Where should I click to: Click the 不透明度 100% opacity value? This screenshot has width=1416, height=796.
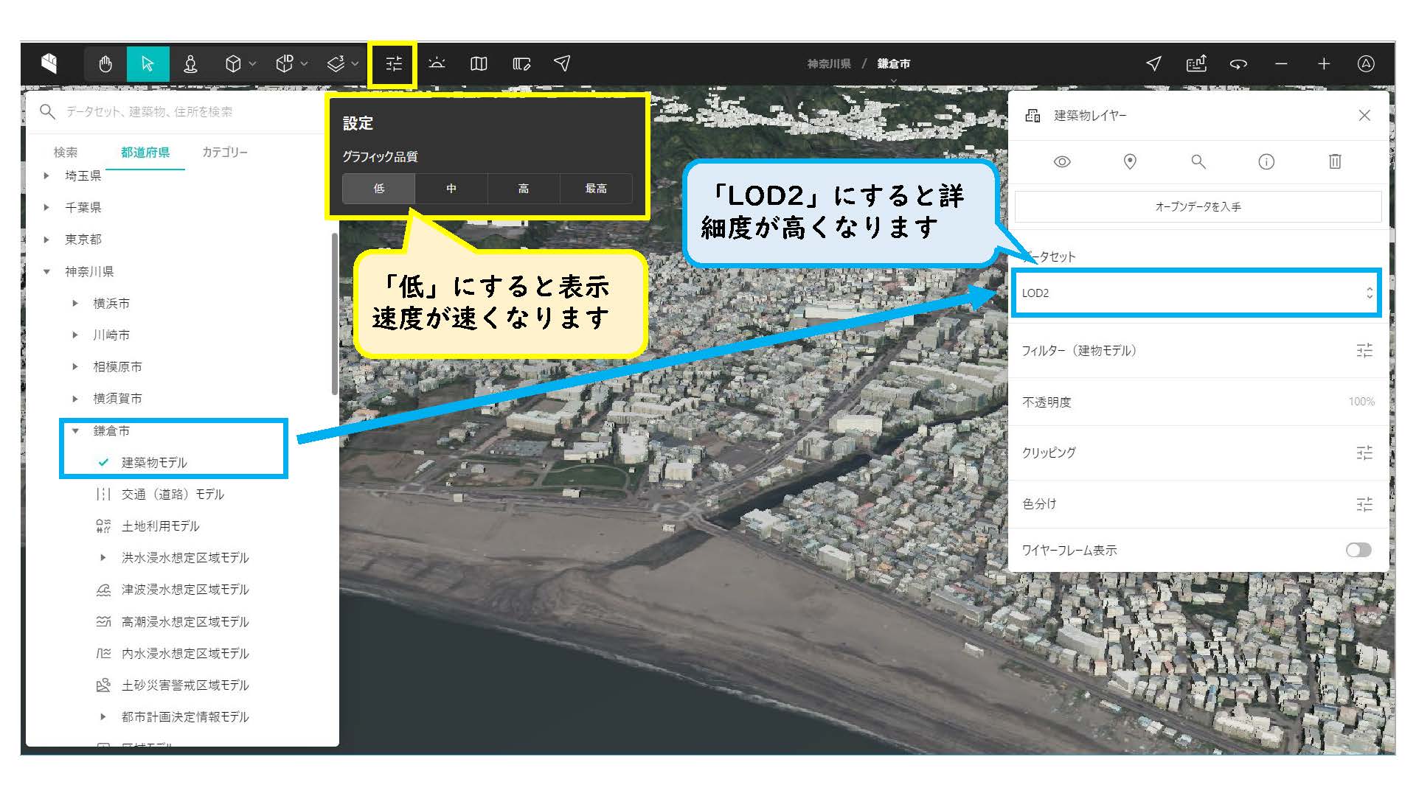pos(1361,402)
